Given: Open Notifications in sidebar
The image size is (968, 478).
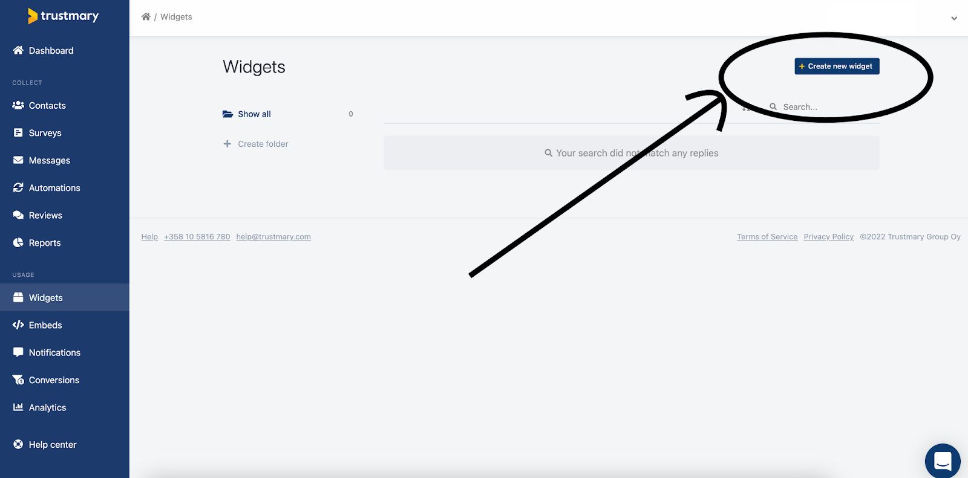Looking at the screenshot, I should pyautogui.click(x=65, y=352).
